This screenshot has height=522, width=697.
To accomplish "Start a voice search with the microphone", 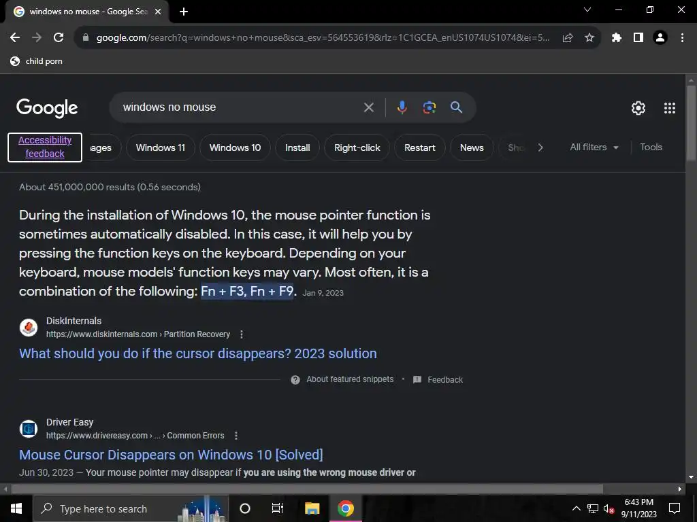I will tap(402, 107).
